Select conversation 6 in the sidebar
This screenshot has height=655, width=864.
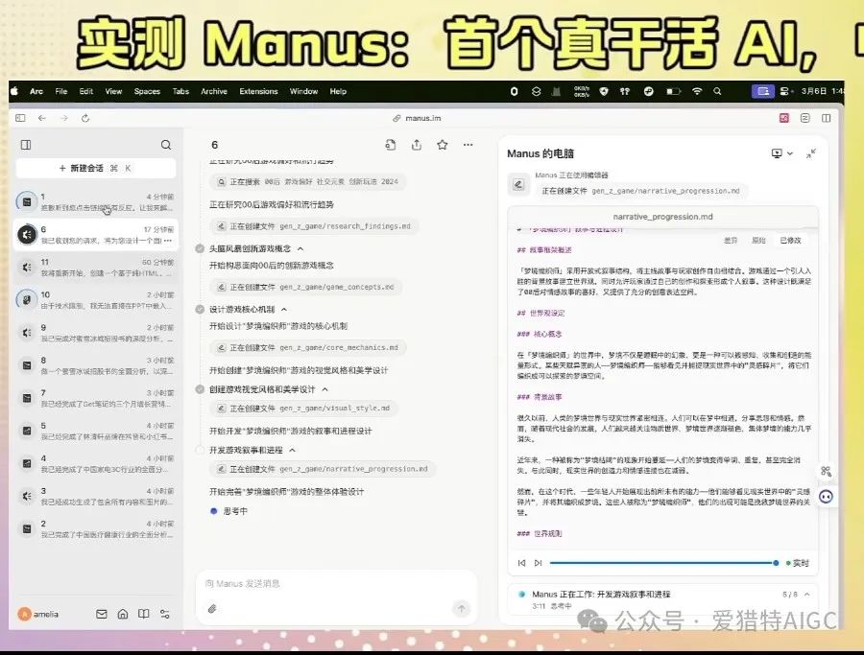pos(96,235)
